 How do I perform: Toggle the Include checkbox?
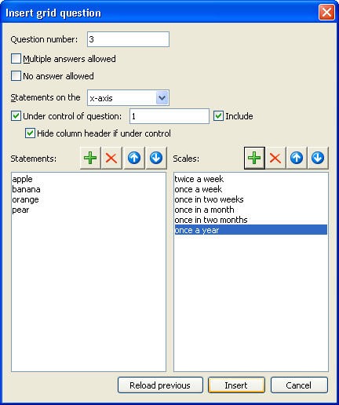click(218, 116)
